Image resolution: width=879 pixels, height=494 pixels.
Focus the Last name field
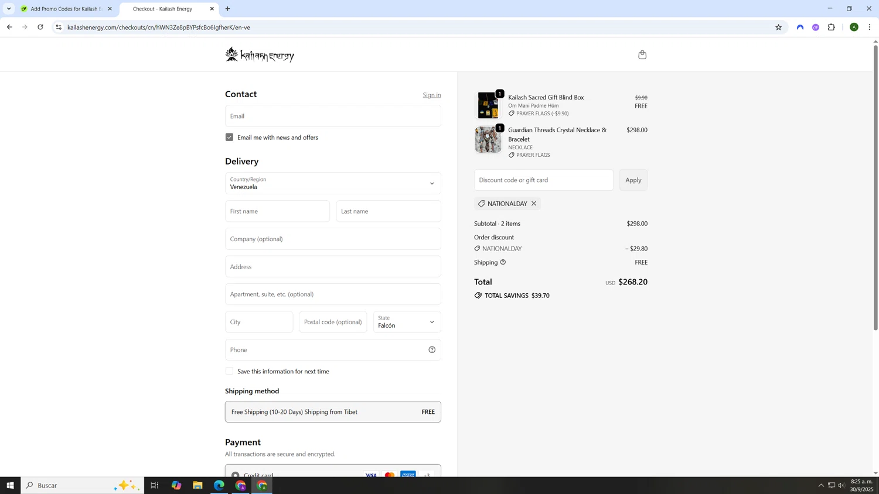[389, 211]
